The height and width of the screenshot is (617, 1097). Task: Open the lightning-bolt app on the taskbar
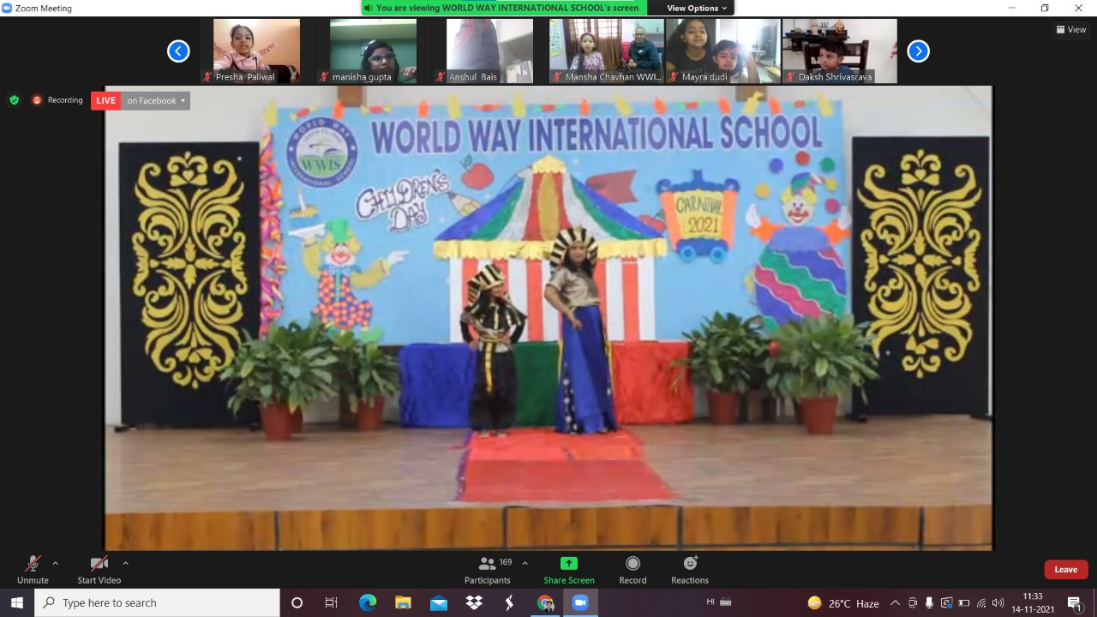coord(509,603)
